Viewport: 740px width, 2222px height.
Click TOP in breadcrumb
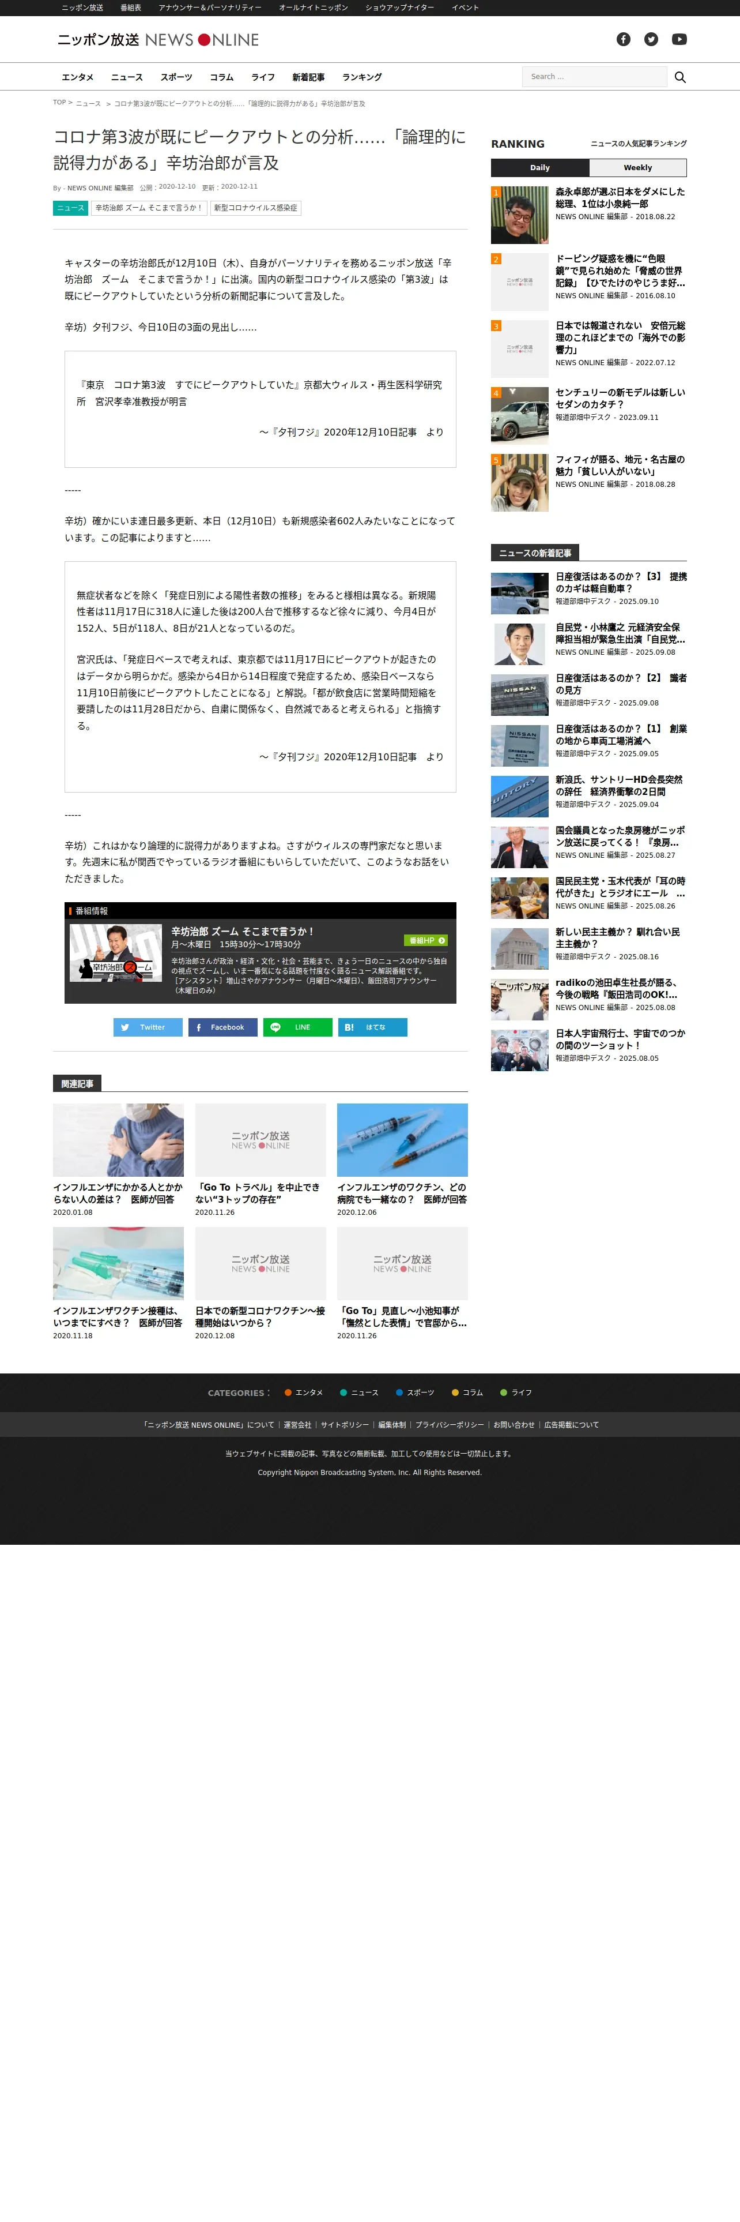point(59,103)
